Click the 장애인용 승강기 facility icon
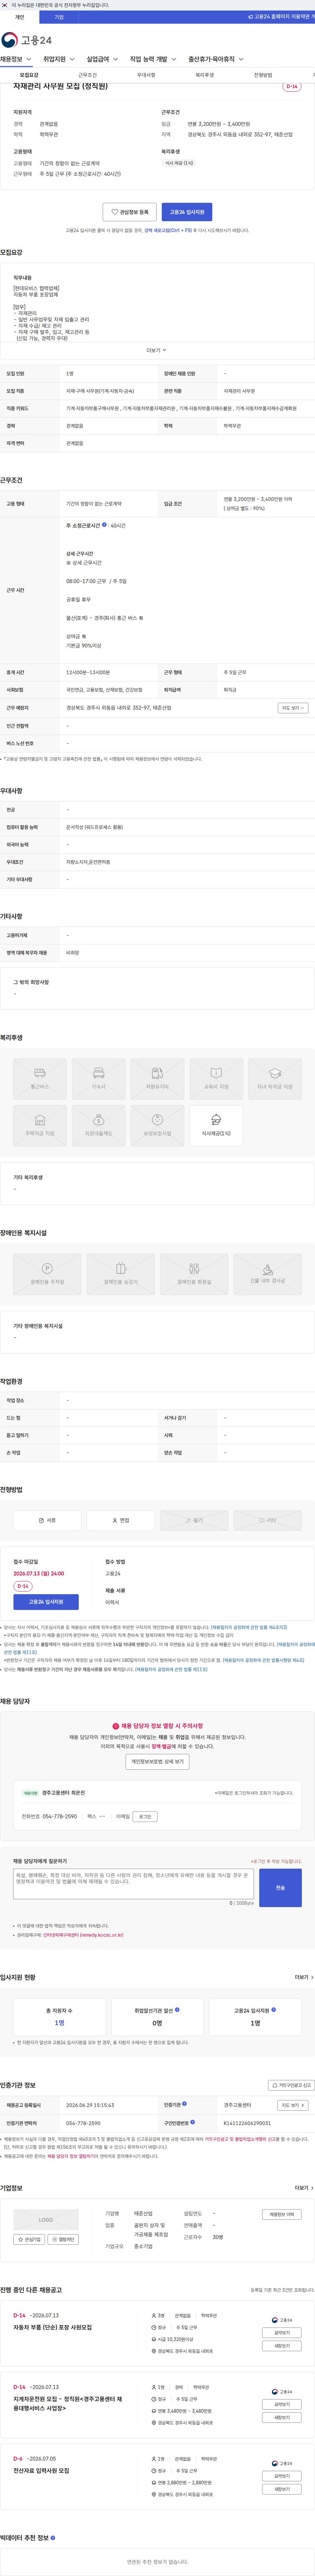The width and height of the screenshot is (315, 2576). click(121, 1274)
